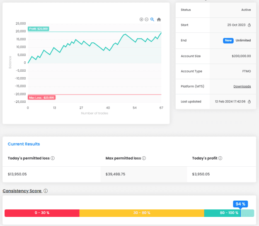Click the 67 trades axis tick label

(x=161, y=108)
